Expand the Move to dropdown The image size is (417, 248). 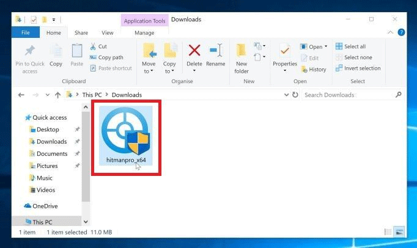click(152, 71)
